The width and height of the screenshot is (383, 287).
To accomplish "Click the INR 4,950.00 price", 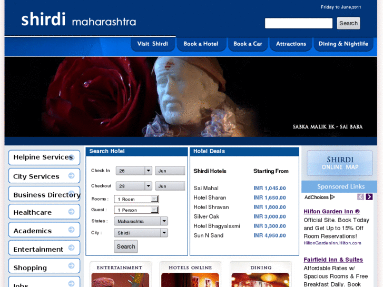I will click(x=270, y=235).
